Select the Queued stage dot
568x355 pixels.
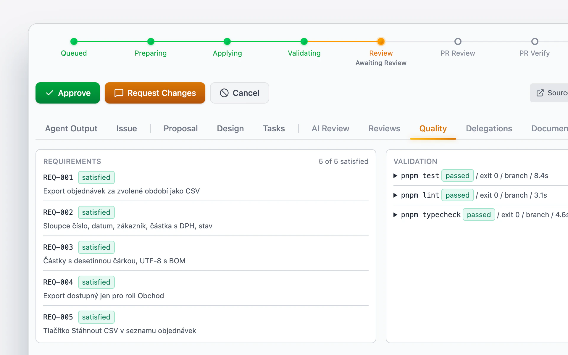(x=74, y=41)
